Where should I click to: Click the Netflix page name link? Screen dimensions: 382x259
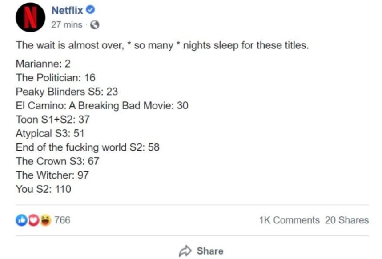(x=67, y=11)
